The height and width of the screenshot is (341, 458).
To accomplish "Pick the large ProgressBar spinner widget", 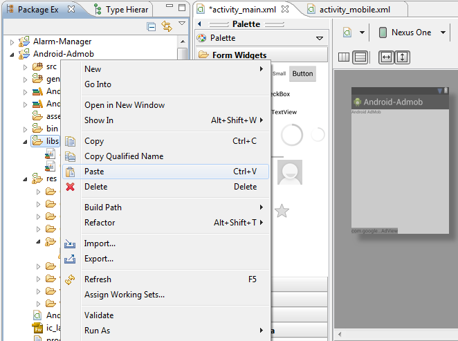I will pos(291,135).
